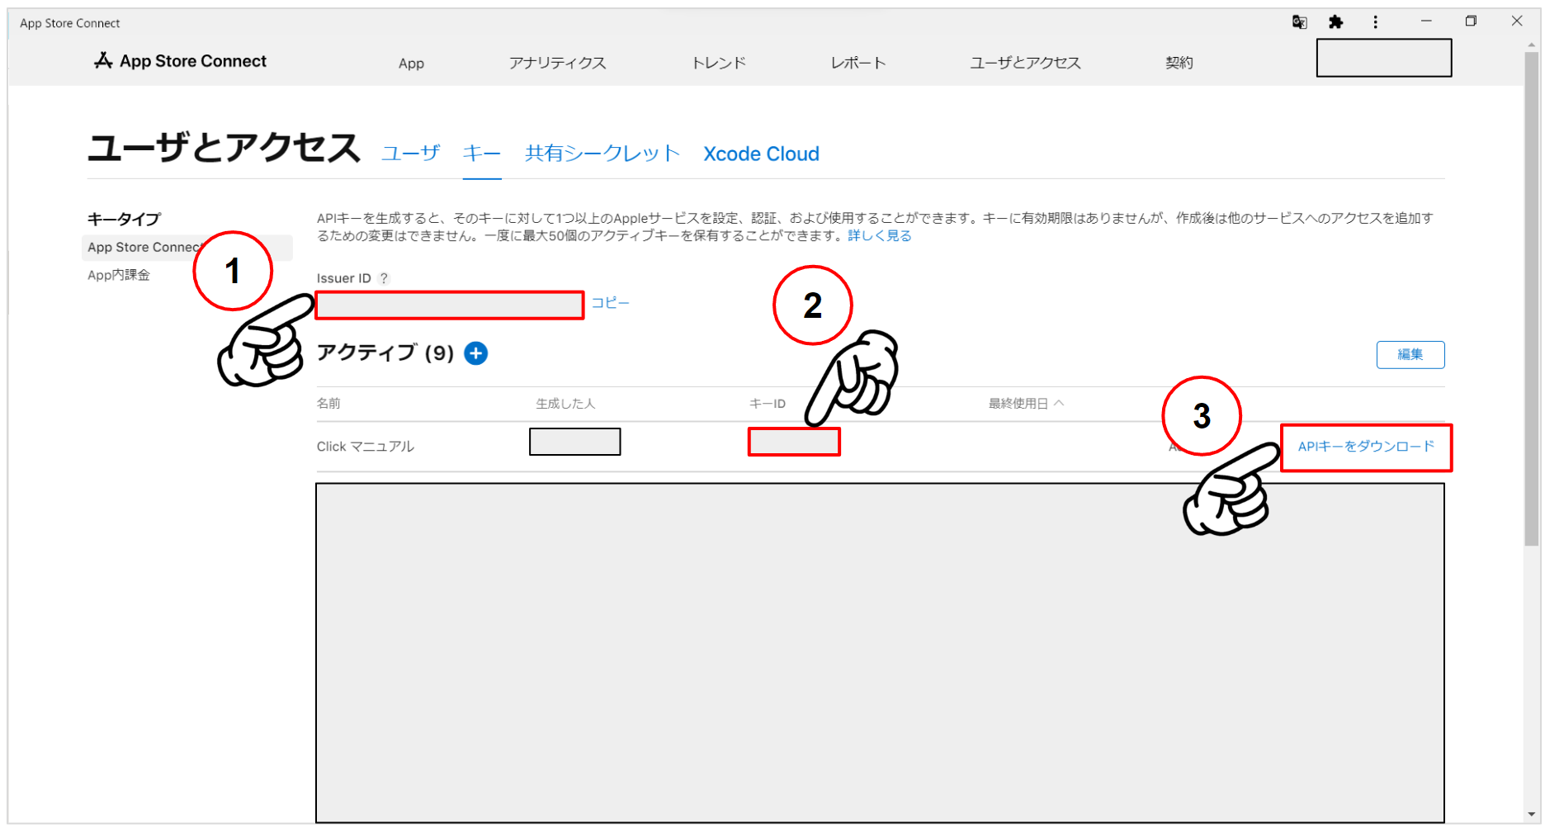The height and width of the screenshot is (833, 1545).
Task: Open the browser translate icon
Action: (1299, 22)
